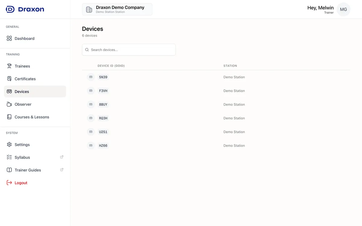Click the search magnifier icon
Viewport: 362px width, 226px height.
coord(87,50)
